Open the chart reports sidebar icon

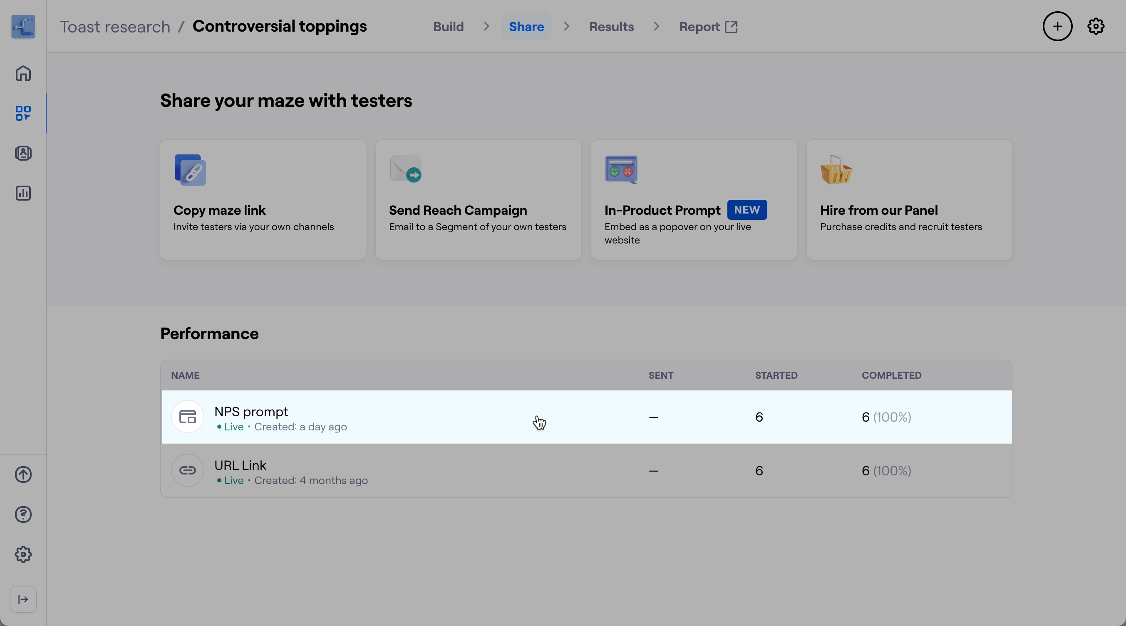click(x=23, y=193)
